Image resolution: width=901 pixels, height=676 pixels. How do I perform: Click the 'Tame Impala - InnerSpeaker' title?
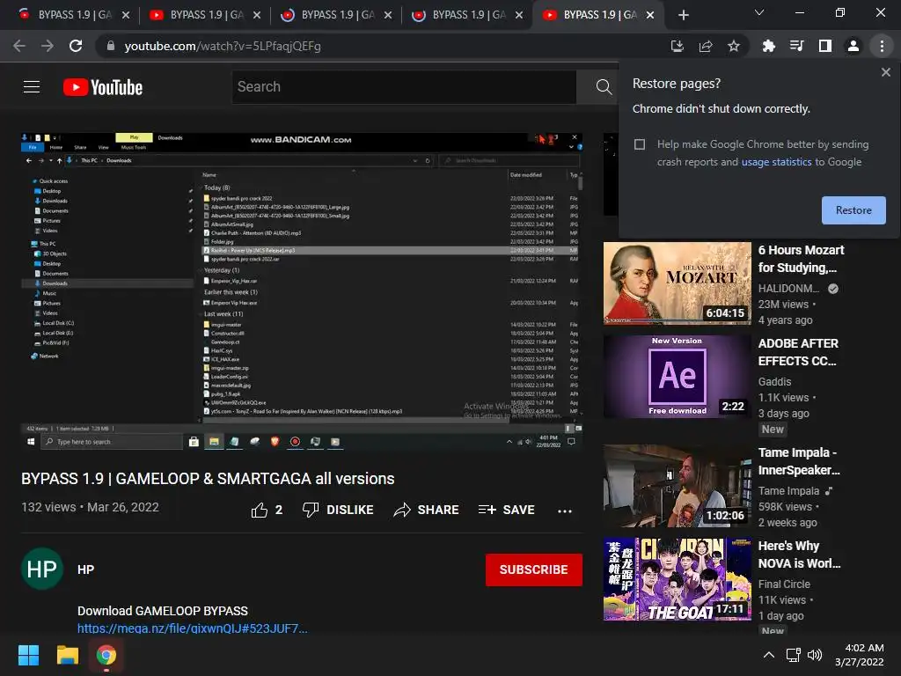(x=799, y=461)
